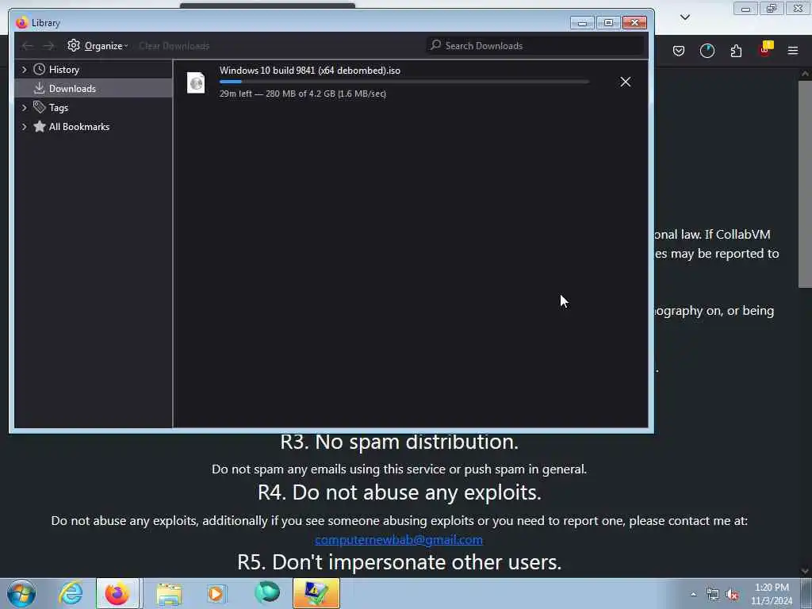This screenshot has height=609, width=812.
Task: Select History in the sidebar
Action: tap(63, 70)
